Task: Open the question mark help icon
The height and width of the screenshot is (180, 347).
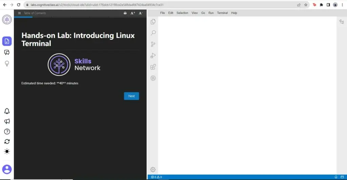Action: click(x=7, y=132)
